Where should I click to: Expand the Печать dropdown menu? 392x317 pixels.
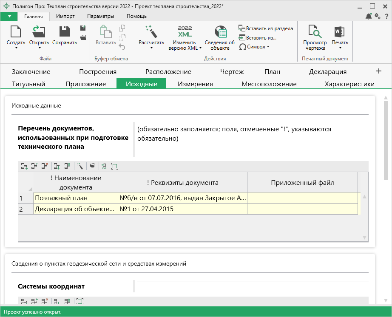(340, 48)
